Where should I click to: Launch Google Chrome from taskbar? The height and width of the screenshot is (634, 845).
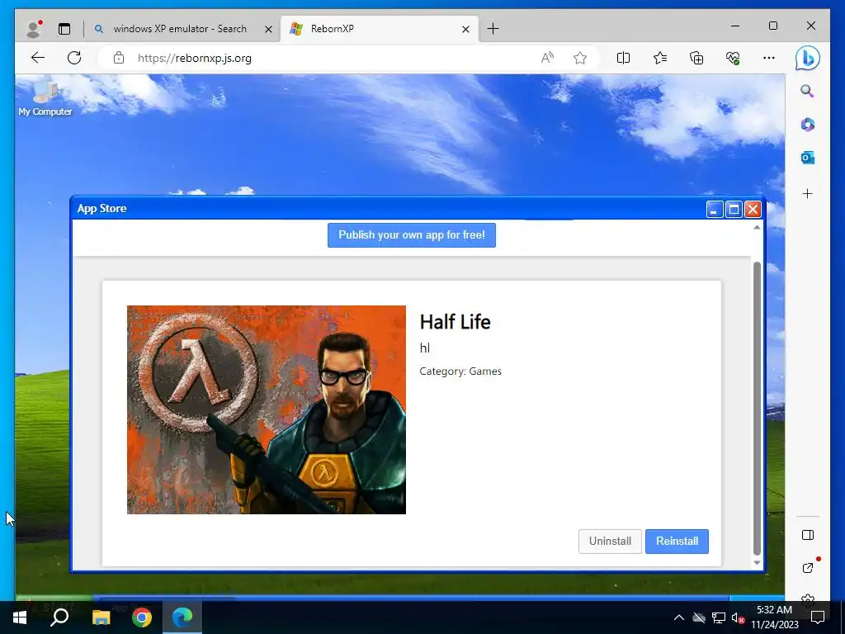click(x=142, y=617)
